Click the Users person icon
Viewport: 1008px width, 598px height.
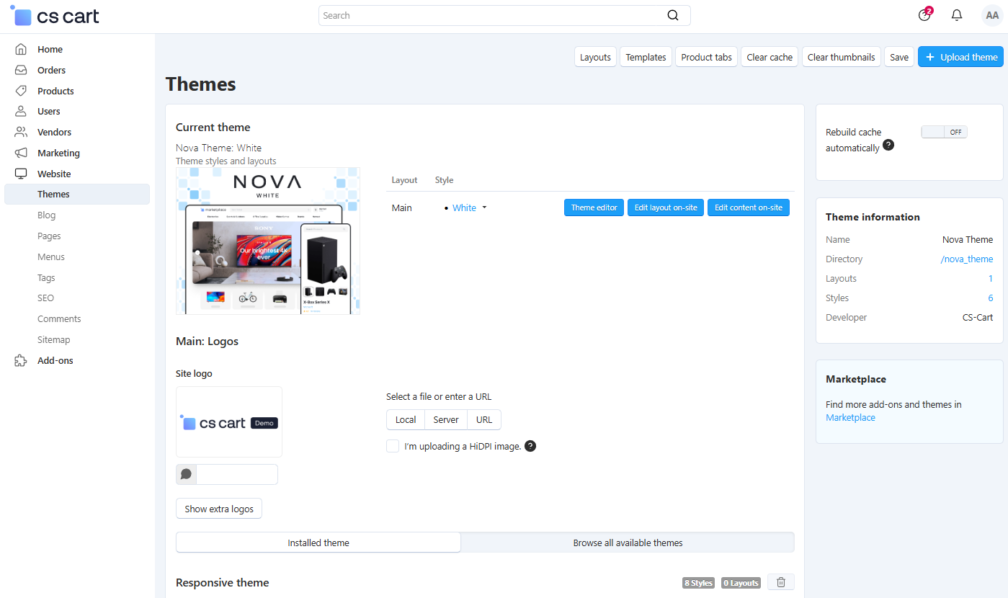(21, 112)
